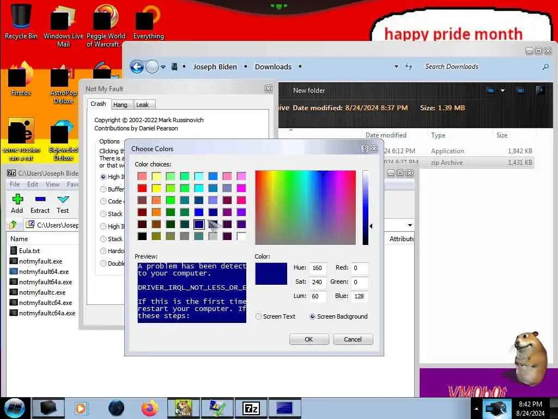Select the Code crash option radio

pos(103,201)
